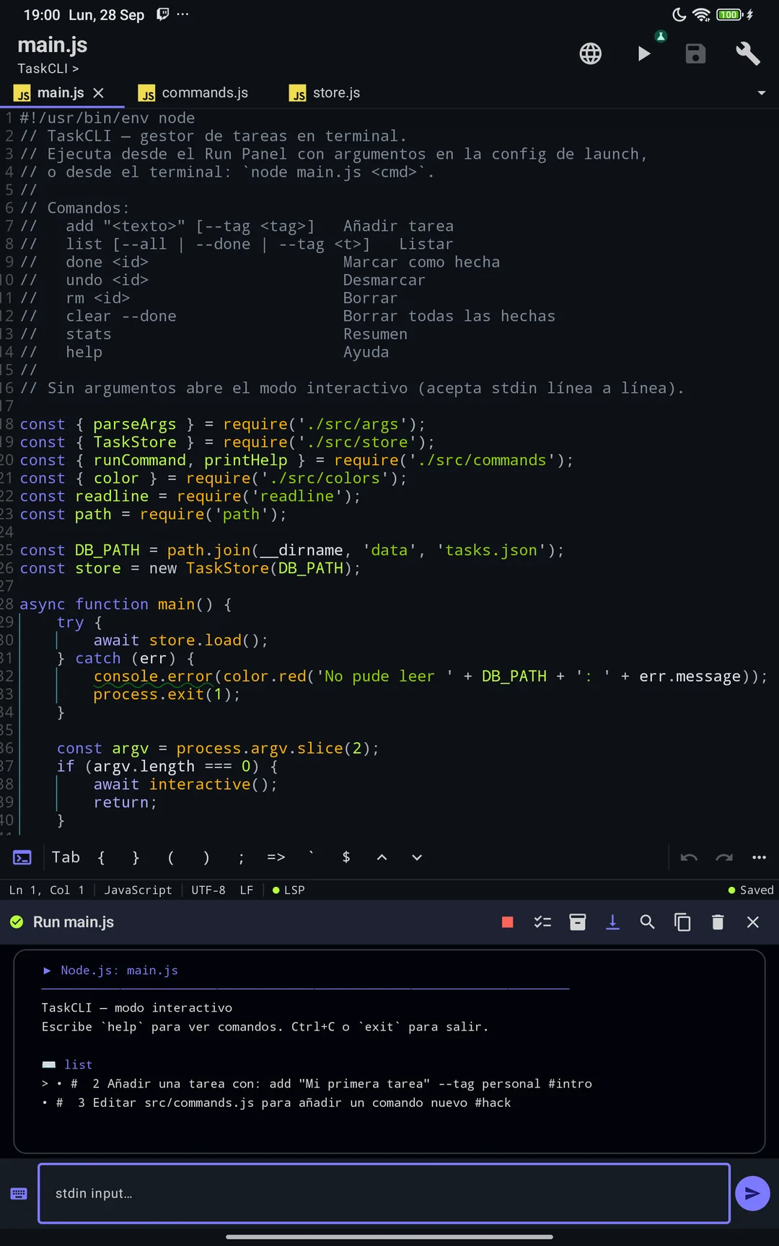Open the Ln 1, Col 1 position indicator
The height and width of the screenshot is (1246, 779).
coord(47,891)
